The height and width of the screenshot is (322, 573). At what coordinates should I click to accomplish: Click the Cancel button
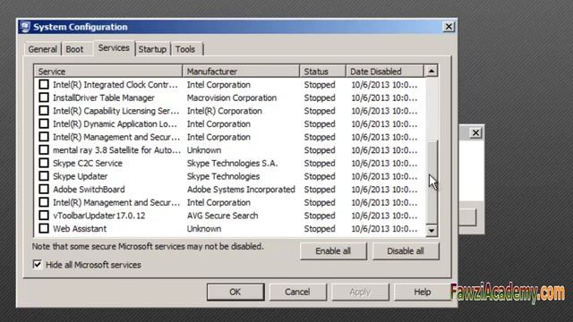297,292
